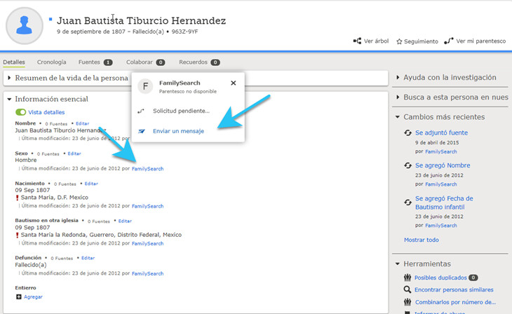The width and height of the screenshot is (512, 314).
Task: Open the Colaborar tab
Action: (140, 62)
